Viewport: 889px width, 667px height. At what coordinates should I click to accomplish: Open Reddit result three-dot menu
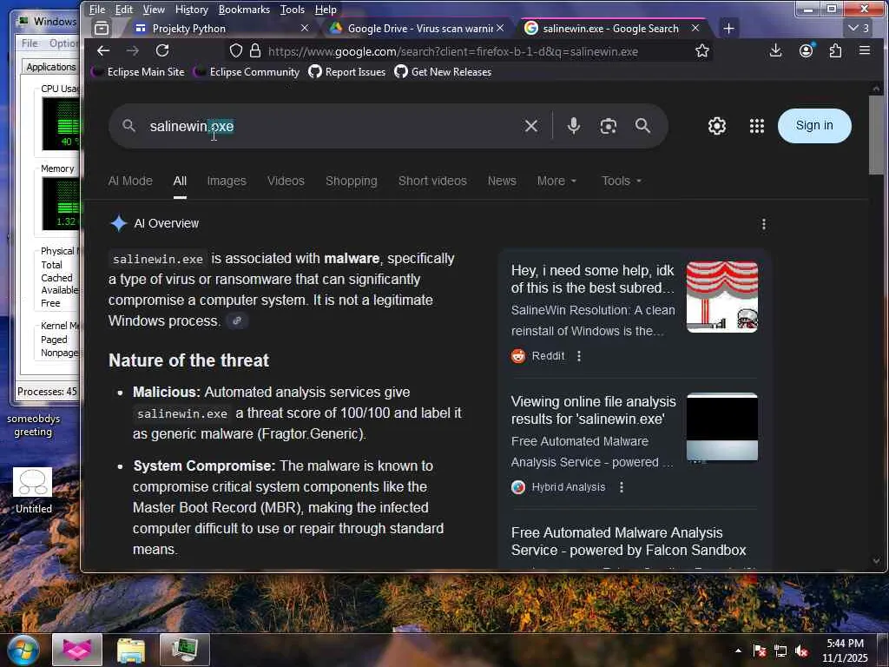tap(579, 356)
